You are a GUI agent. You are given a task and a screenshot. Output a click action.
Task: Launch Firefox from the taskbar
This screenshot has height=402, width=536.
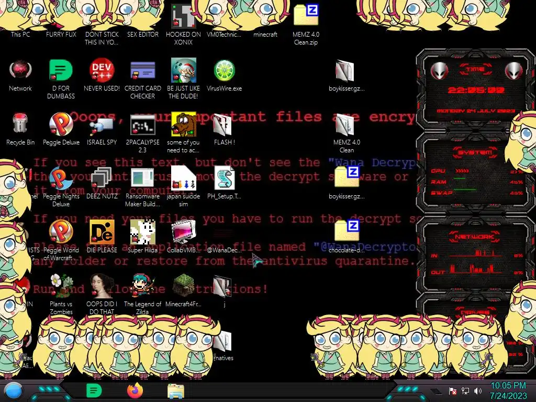coord(135,390)
